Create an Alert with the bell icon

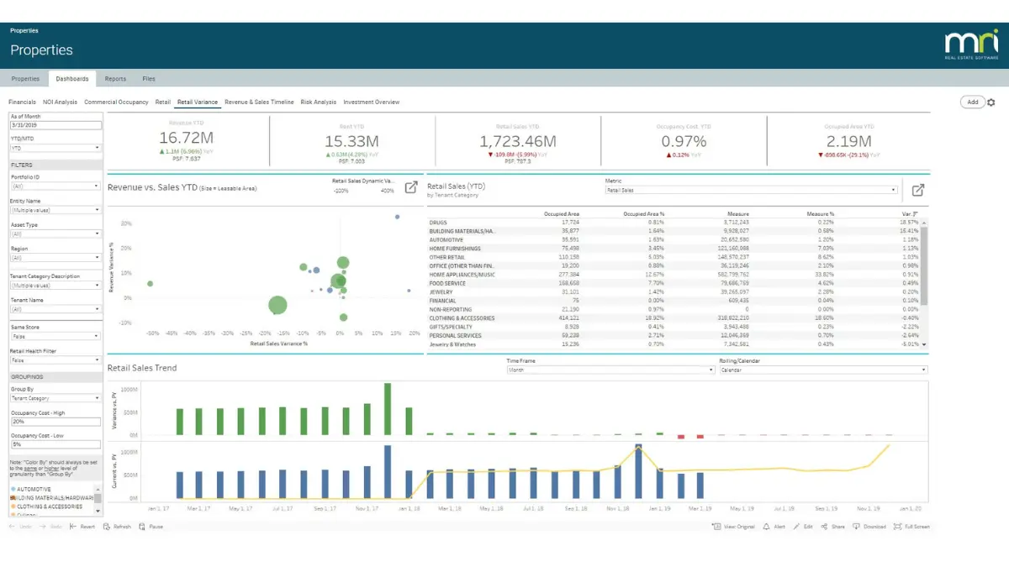tap(774, 527)
